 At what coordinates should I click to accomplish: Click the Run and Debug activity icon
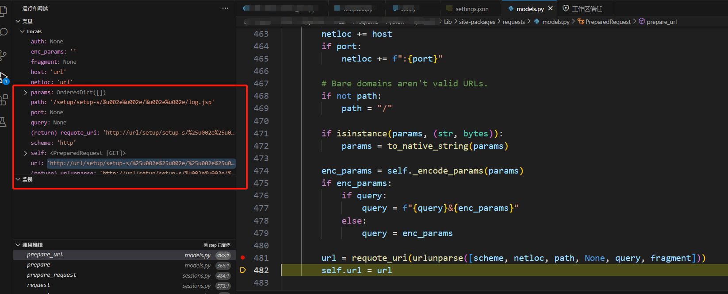coord(4,77)
